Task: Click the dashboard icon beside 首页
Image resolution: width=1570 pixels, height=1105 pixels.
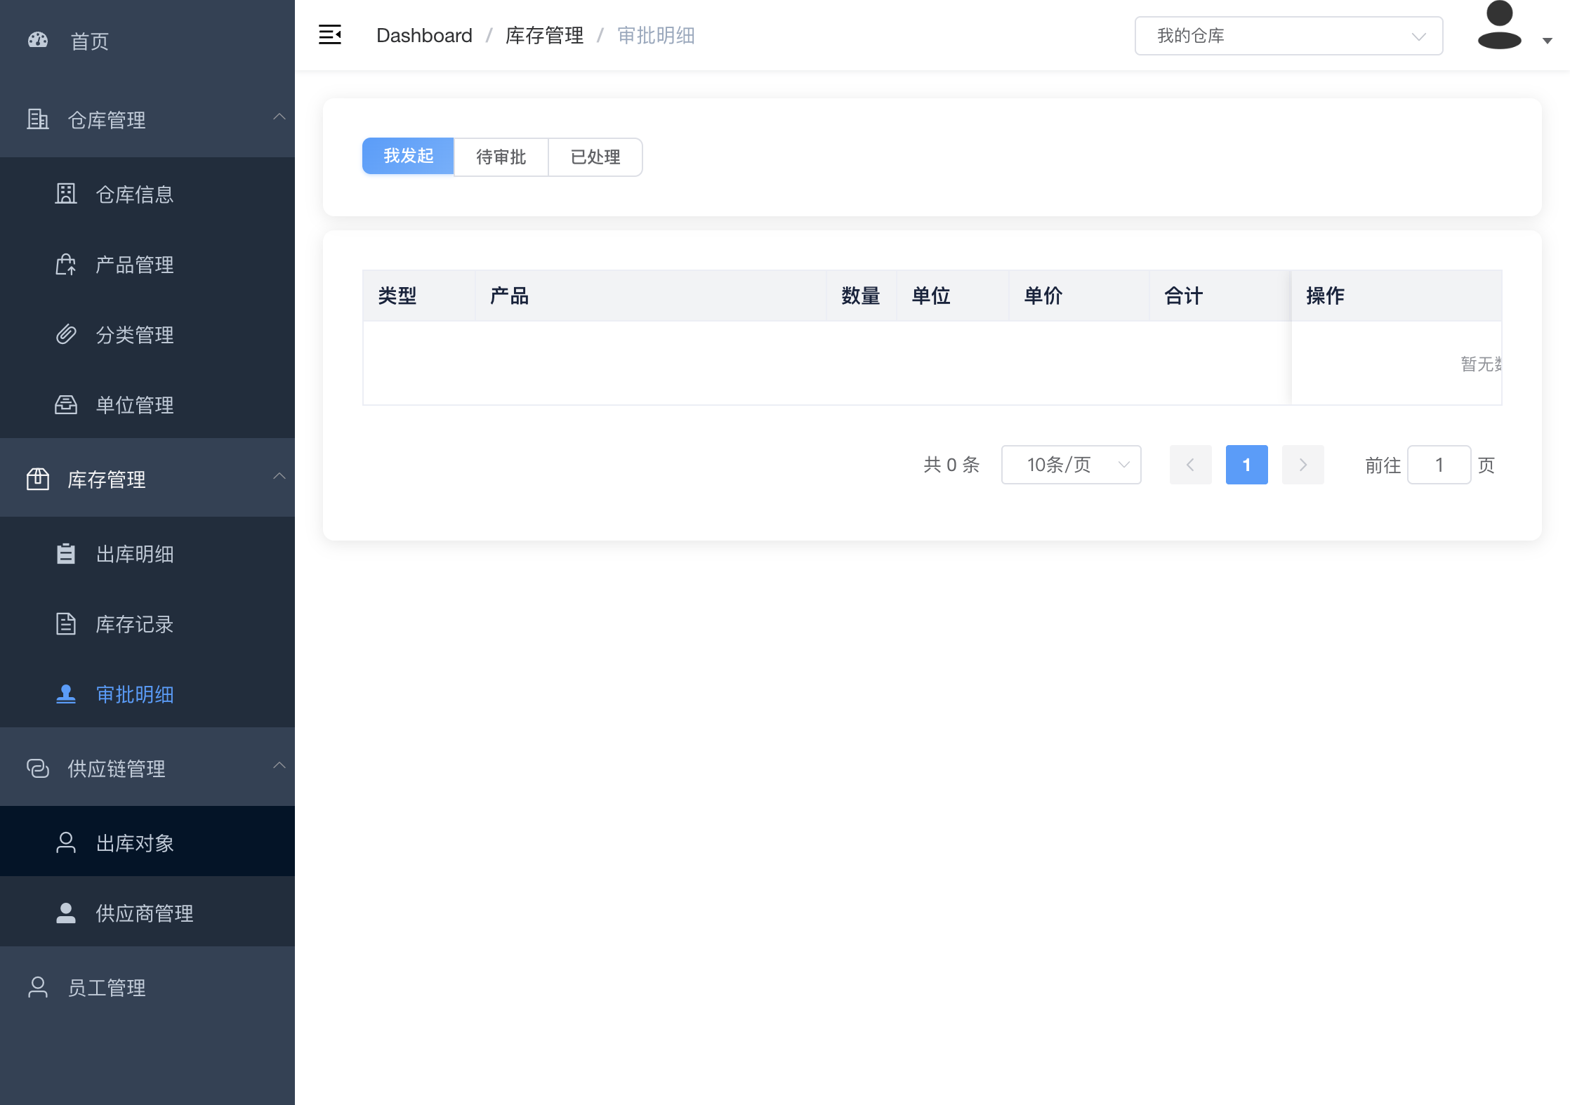Action: [38, 40]
